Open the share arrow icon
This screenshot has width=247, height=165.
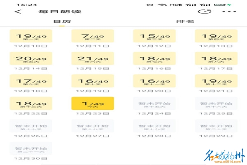tap(204, 12)
